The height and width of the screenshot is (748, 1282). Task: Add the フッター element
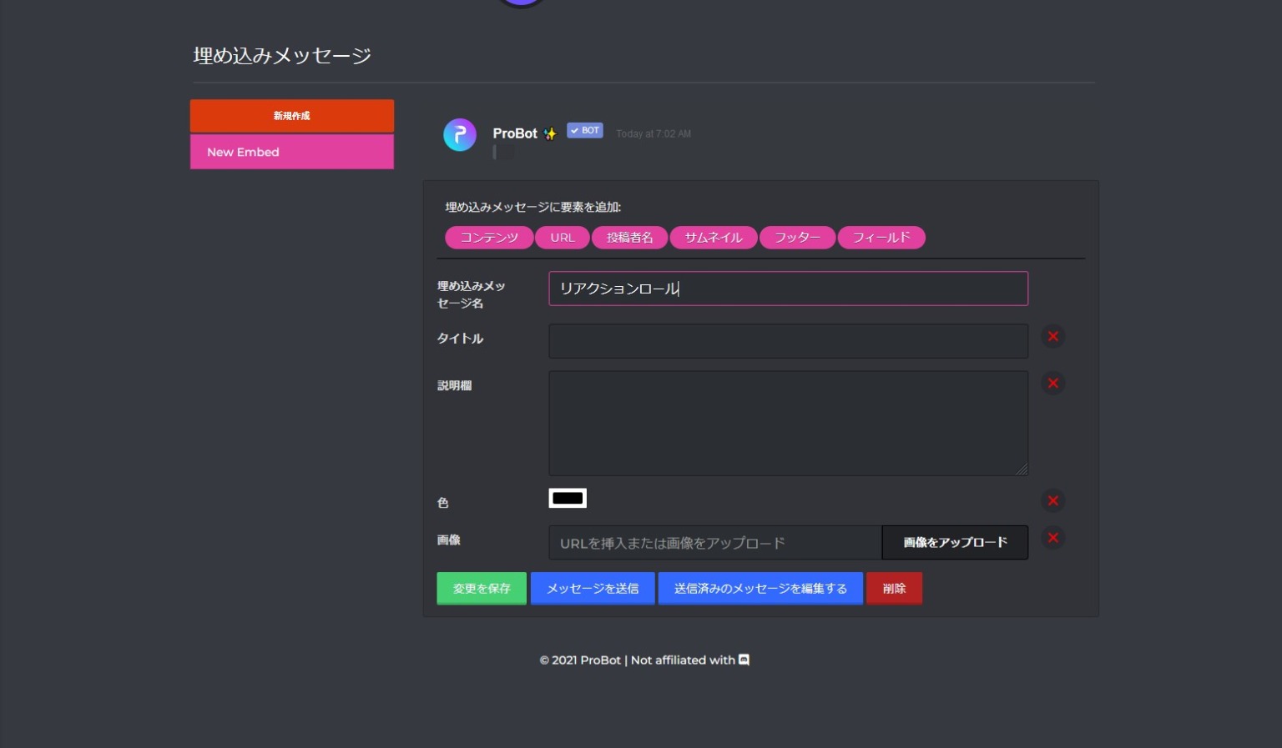(x=797, y=238)
